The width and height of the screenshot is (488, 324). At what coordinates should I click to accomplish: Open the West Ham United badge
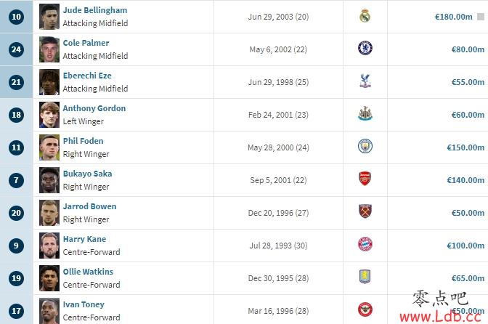pos(365,211)
